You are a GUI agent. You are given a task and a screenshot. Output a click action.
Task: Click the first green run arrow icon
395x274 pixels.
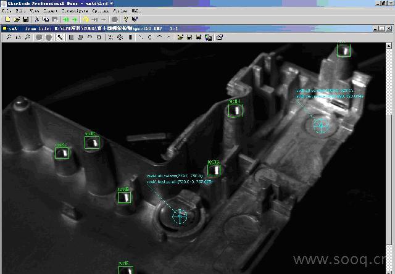pyautogui.click(x=66, y=19)
